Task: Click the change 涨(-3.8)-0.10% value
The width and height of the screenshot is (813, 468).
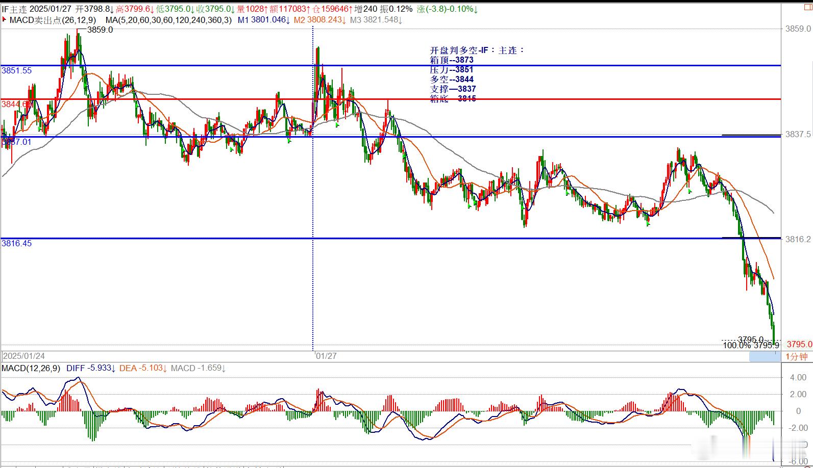Action: 446,9
